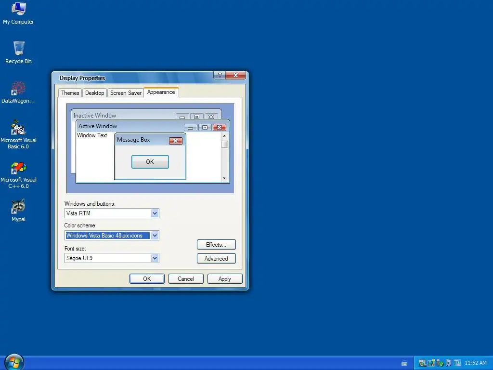
Task: Click the preview scrollbar up arrow
Action: coord(224,136)
